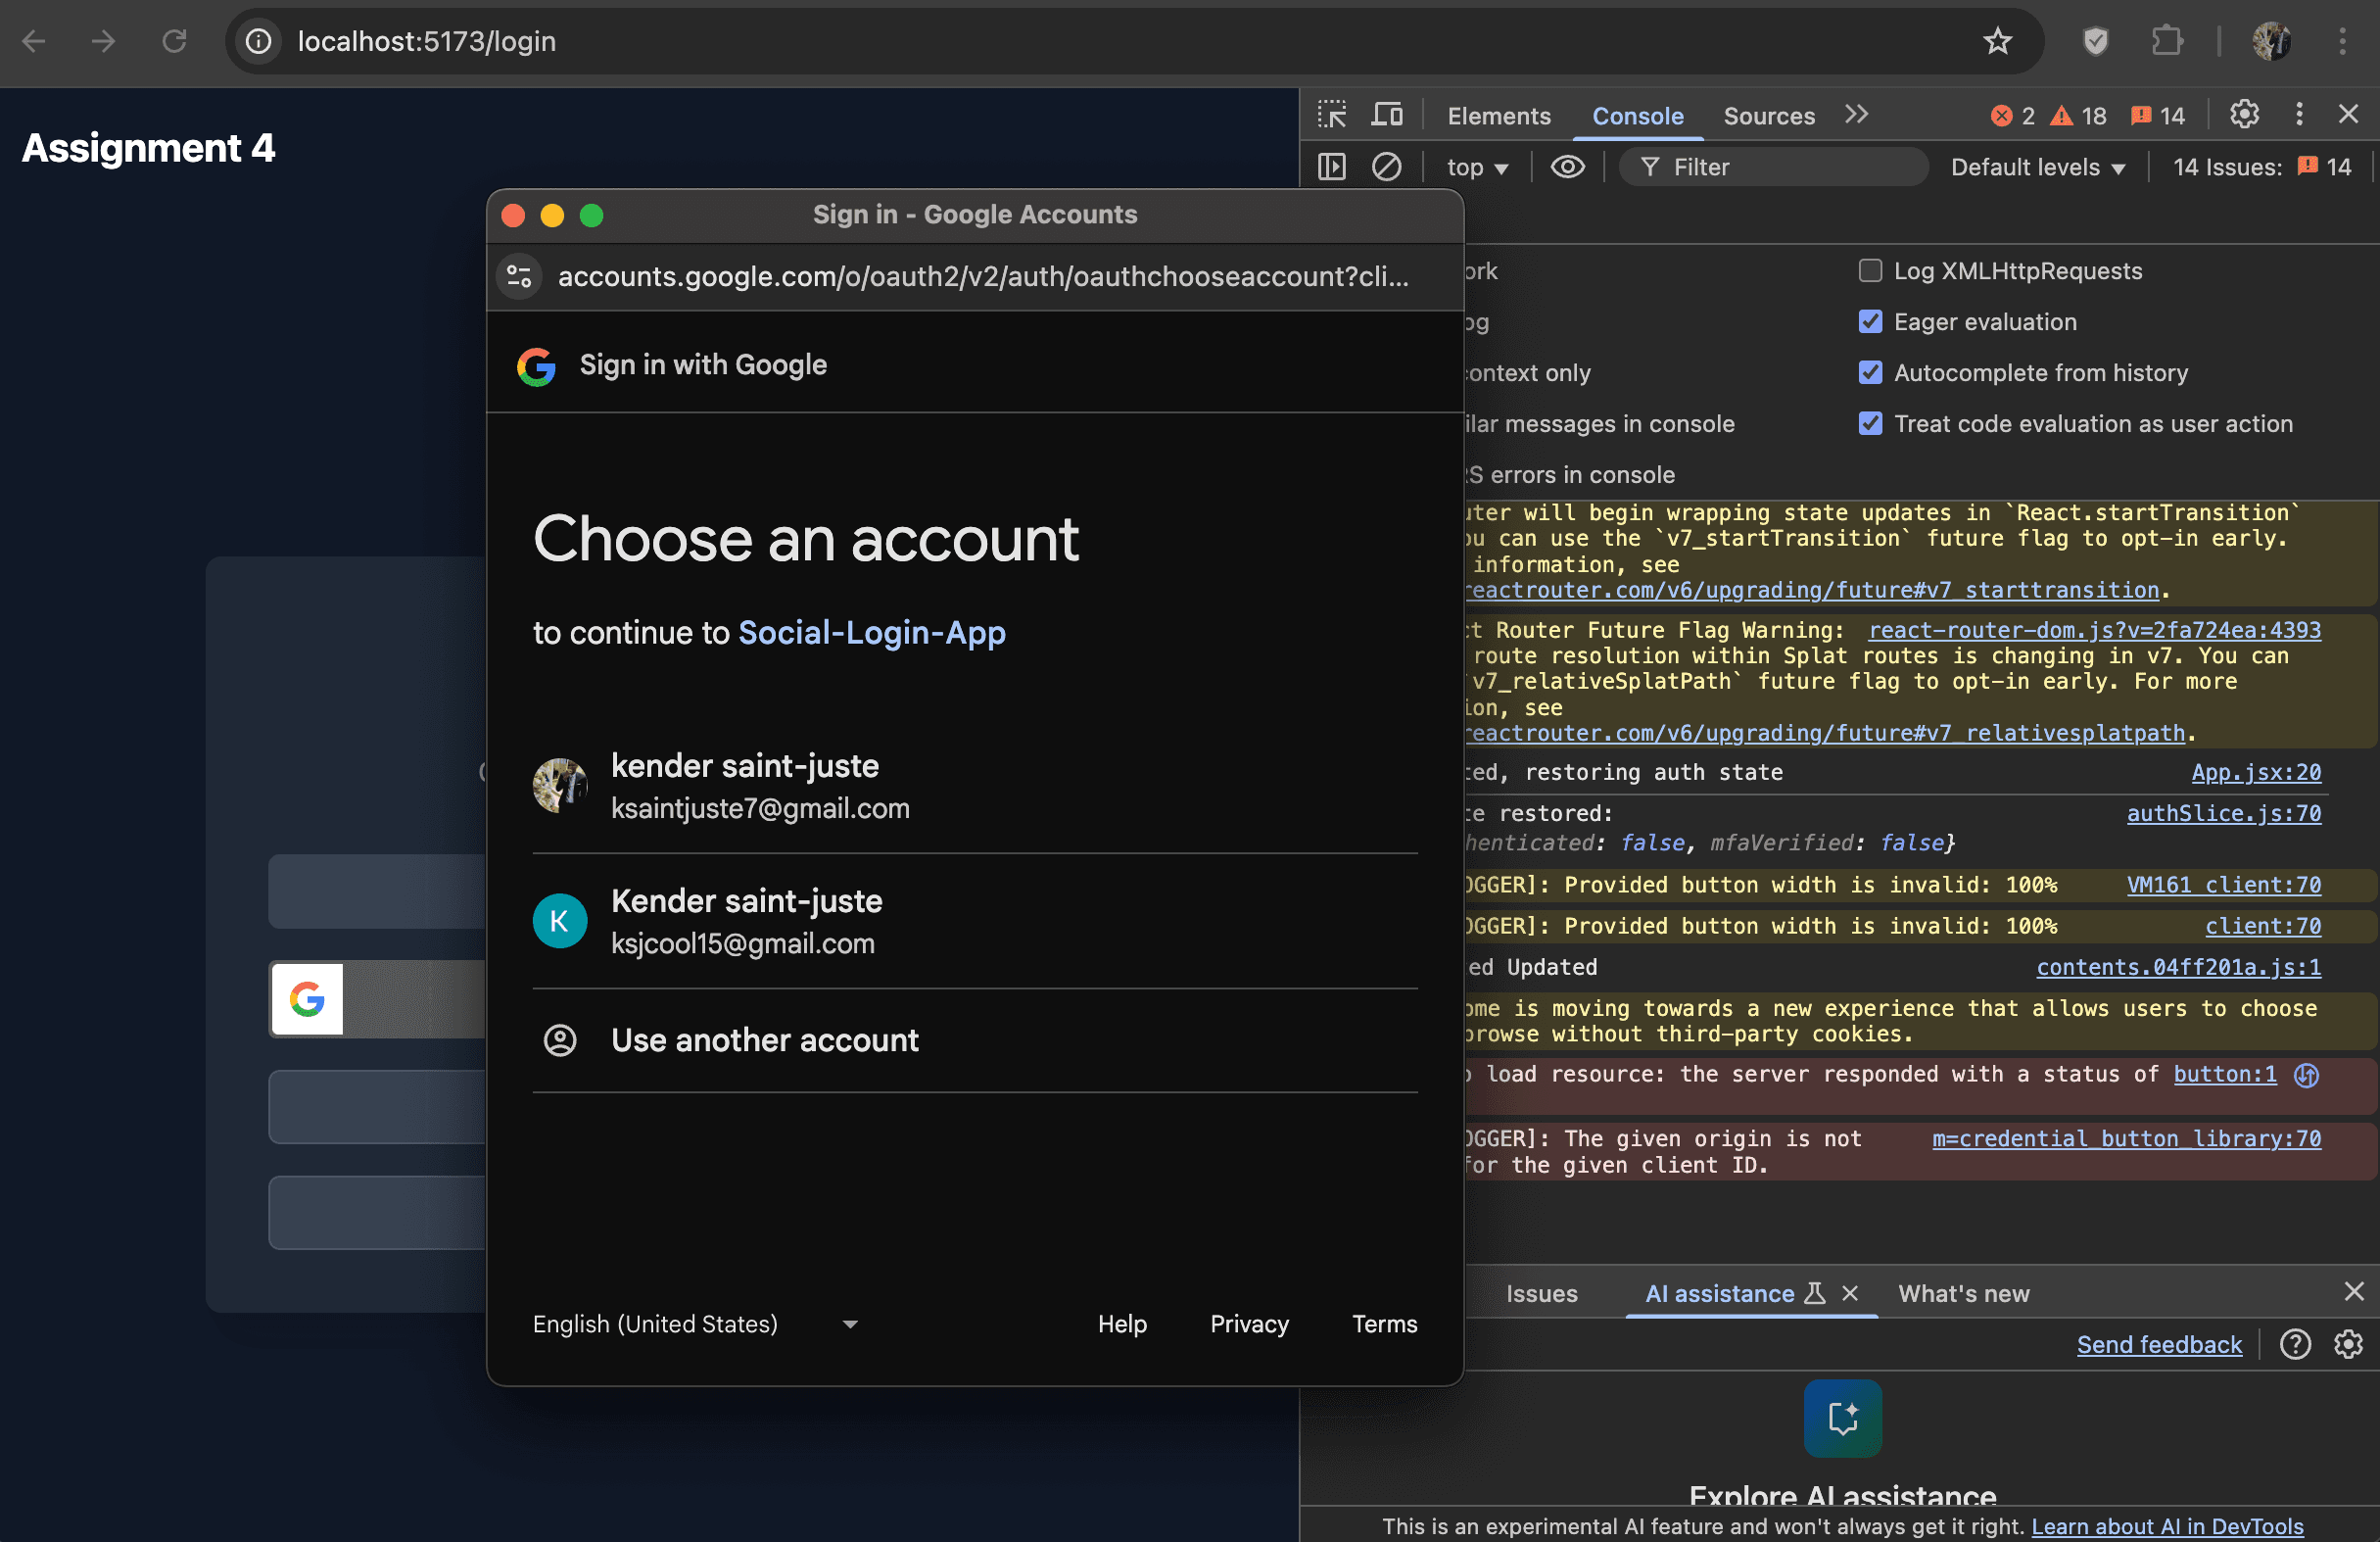Open the v7_relativesplatpath docs link
Image resolution: width=2380 pixels, height=1542 pixels.
[1825, 733]
